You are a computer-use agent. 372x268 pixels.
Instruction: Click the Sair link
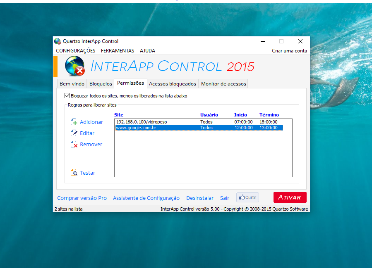225,198
